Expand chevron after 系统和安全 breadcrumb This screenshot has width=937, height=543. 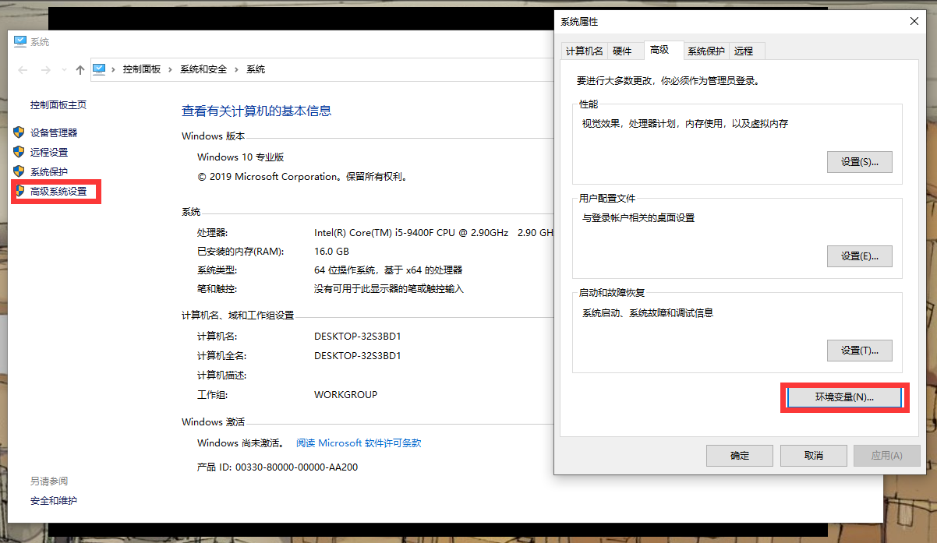click(x=237, y=69)
